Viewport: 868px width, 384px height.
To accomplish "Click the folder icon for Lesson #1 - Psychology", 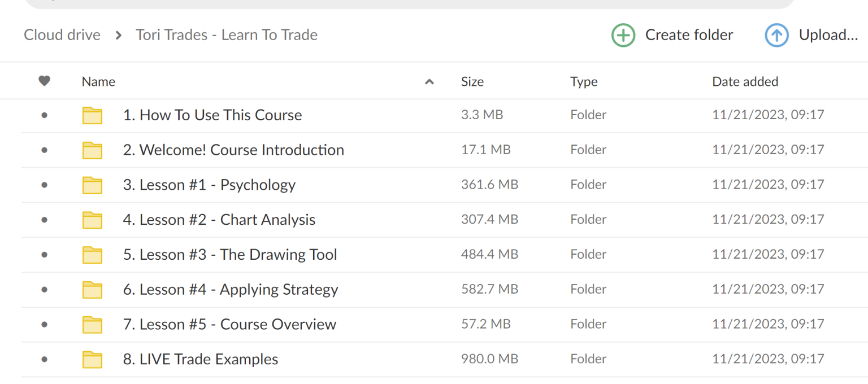I will [92, 185].
